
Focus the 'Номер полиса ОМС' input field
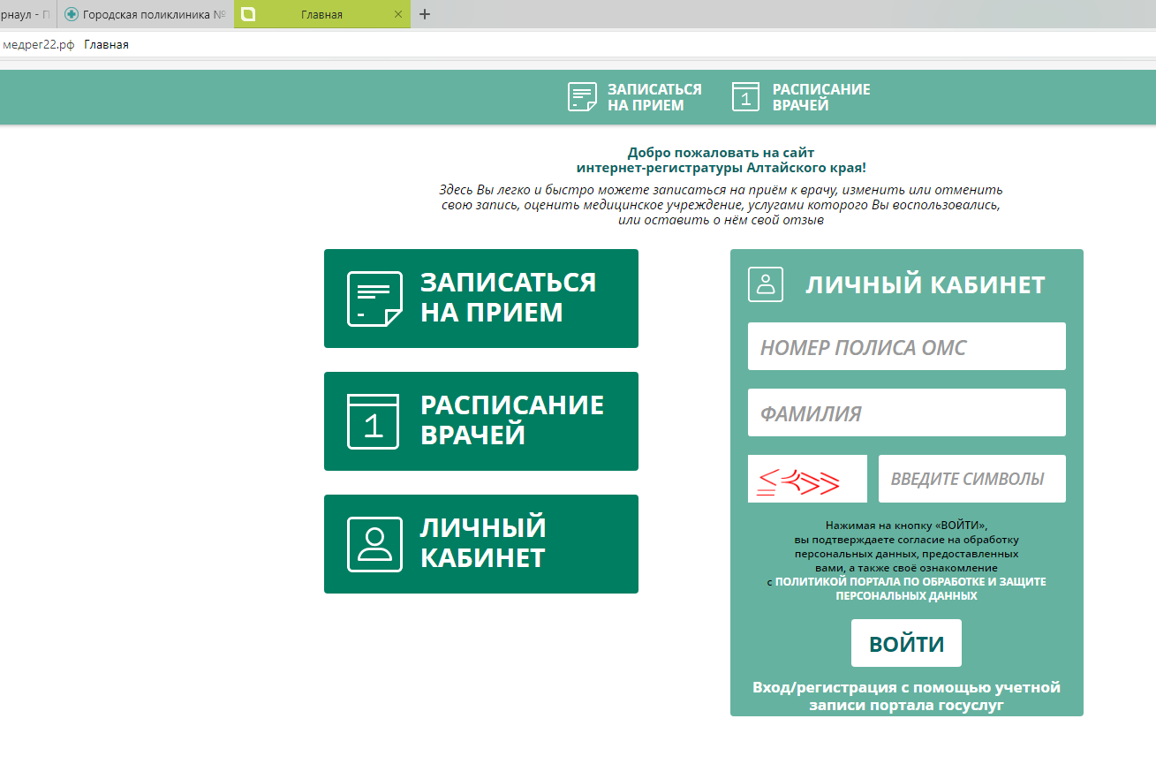[x=907, y=346]
